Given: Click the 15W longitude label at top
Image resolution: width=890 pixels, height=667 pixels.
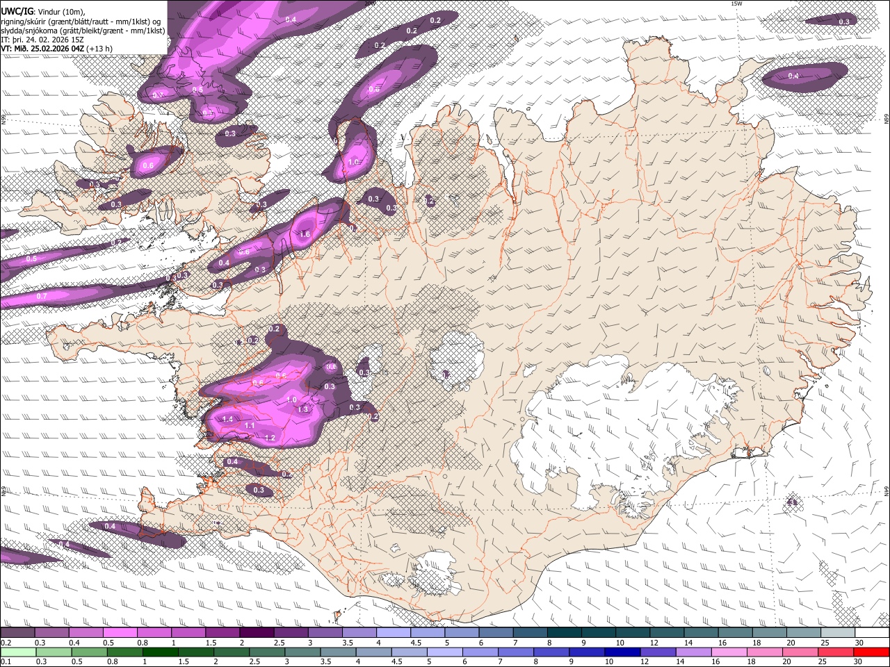Looking at the screenshot, I should (x=736, y=3).
